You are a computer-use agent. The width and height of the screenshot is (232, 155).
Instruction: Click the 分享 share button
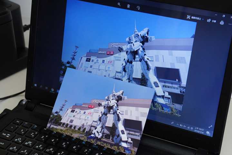click(x=211, y=21)
